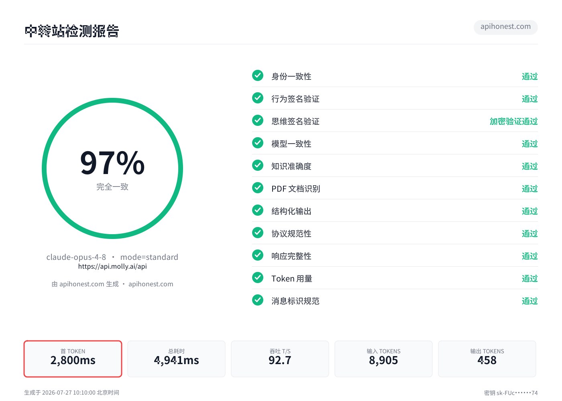Click the check icon next to 行为签名验证

coord(258,98)
